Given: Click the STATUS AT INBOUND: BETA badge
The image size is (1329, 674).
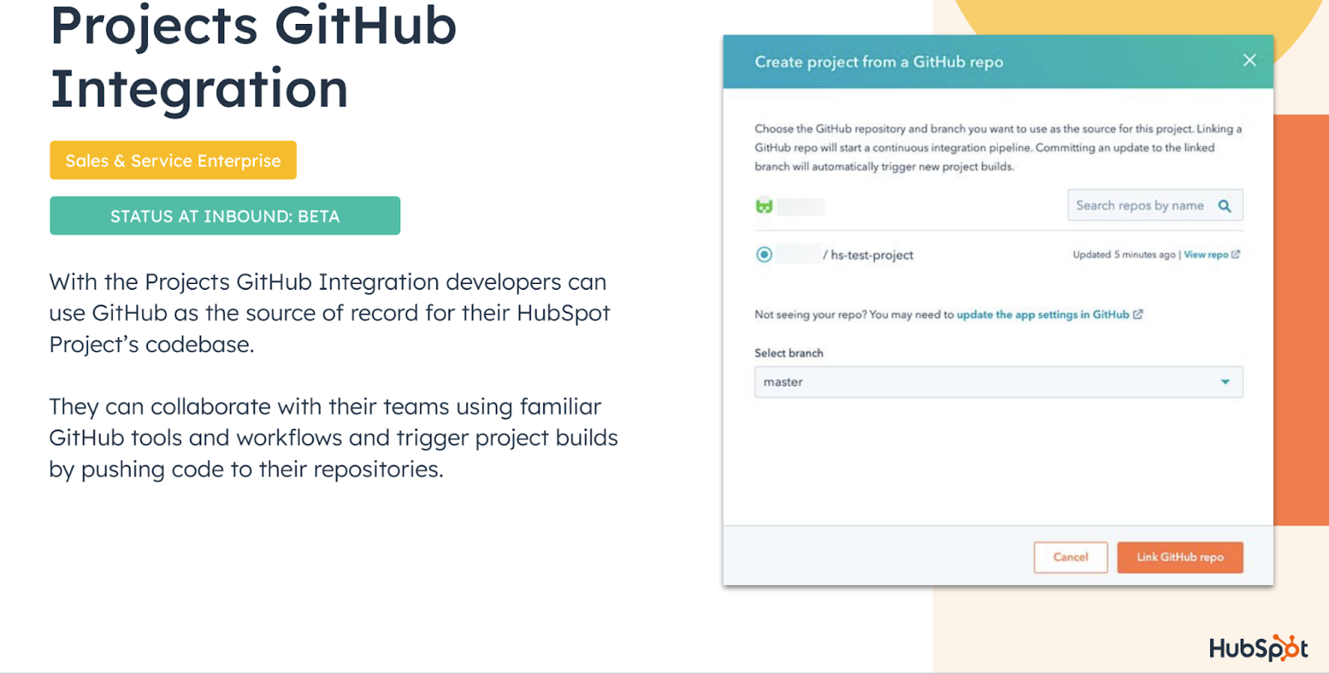Looking at the screenshot, I should [x=225, y=216].
